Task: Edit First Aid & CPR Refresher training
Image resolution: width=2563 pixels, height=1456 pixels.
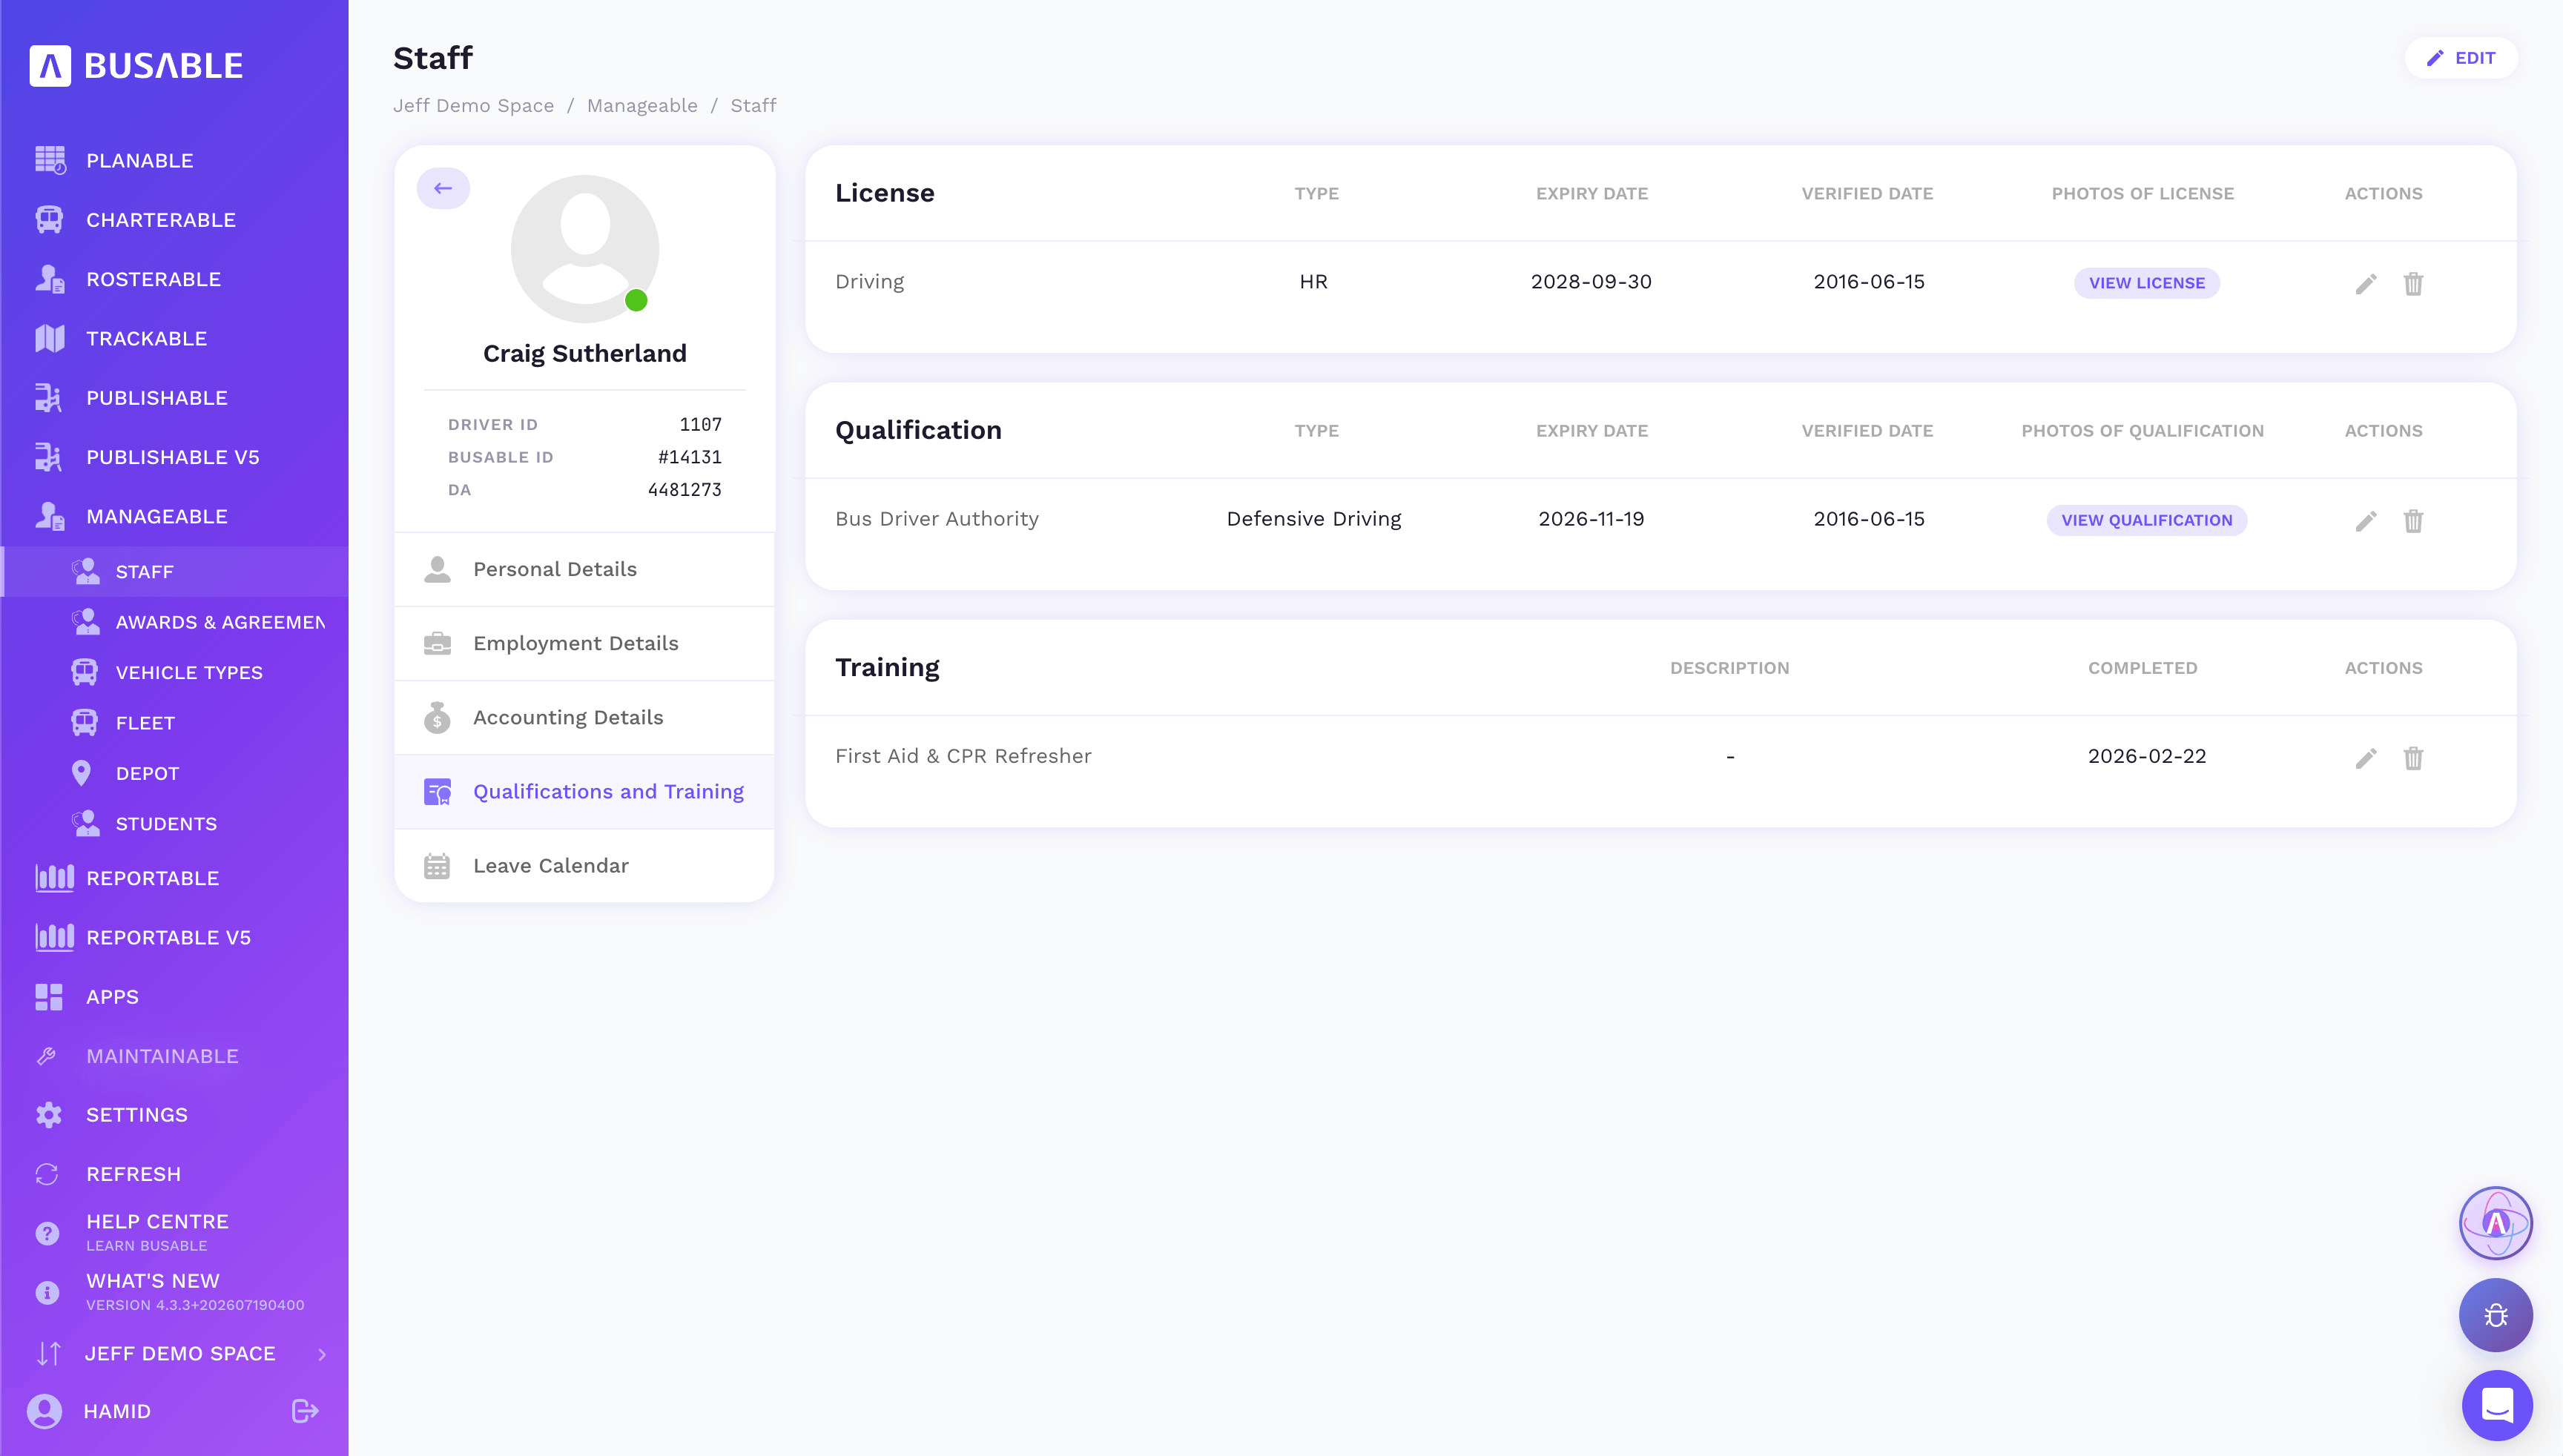Action: (x=2365, y=758)
